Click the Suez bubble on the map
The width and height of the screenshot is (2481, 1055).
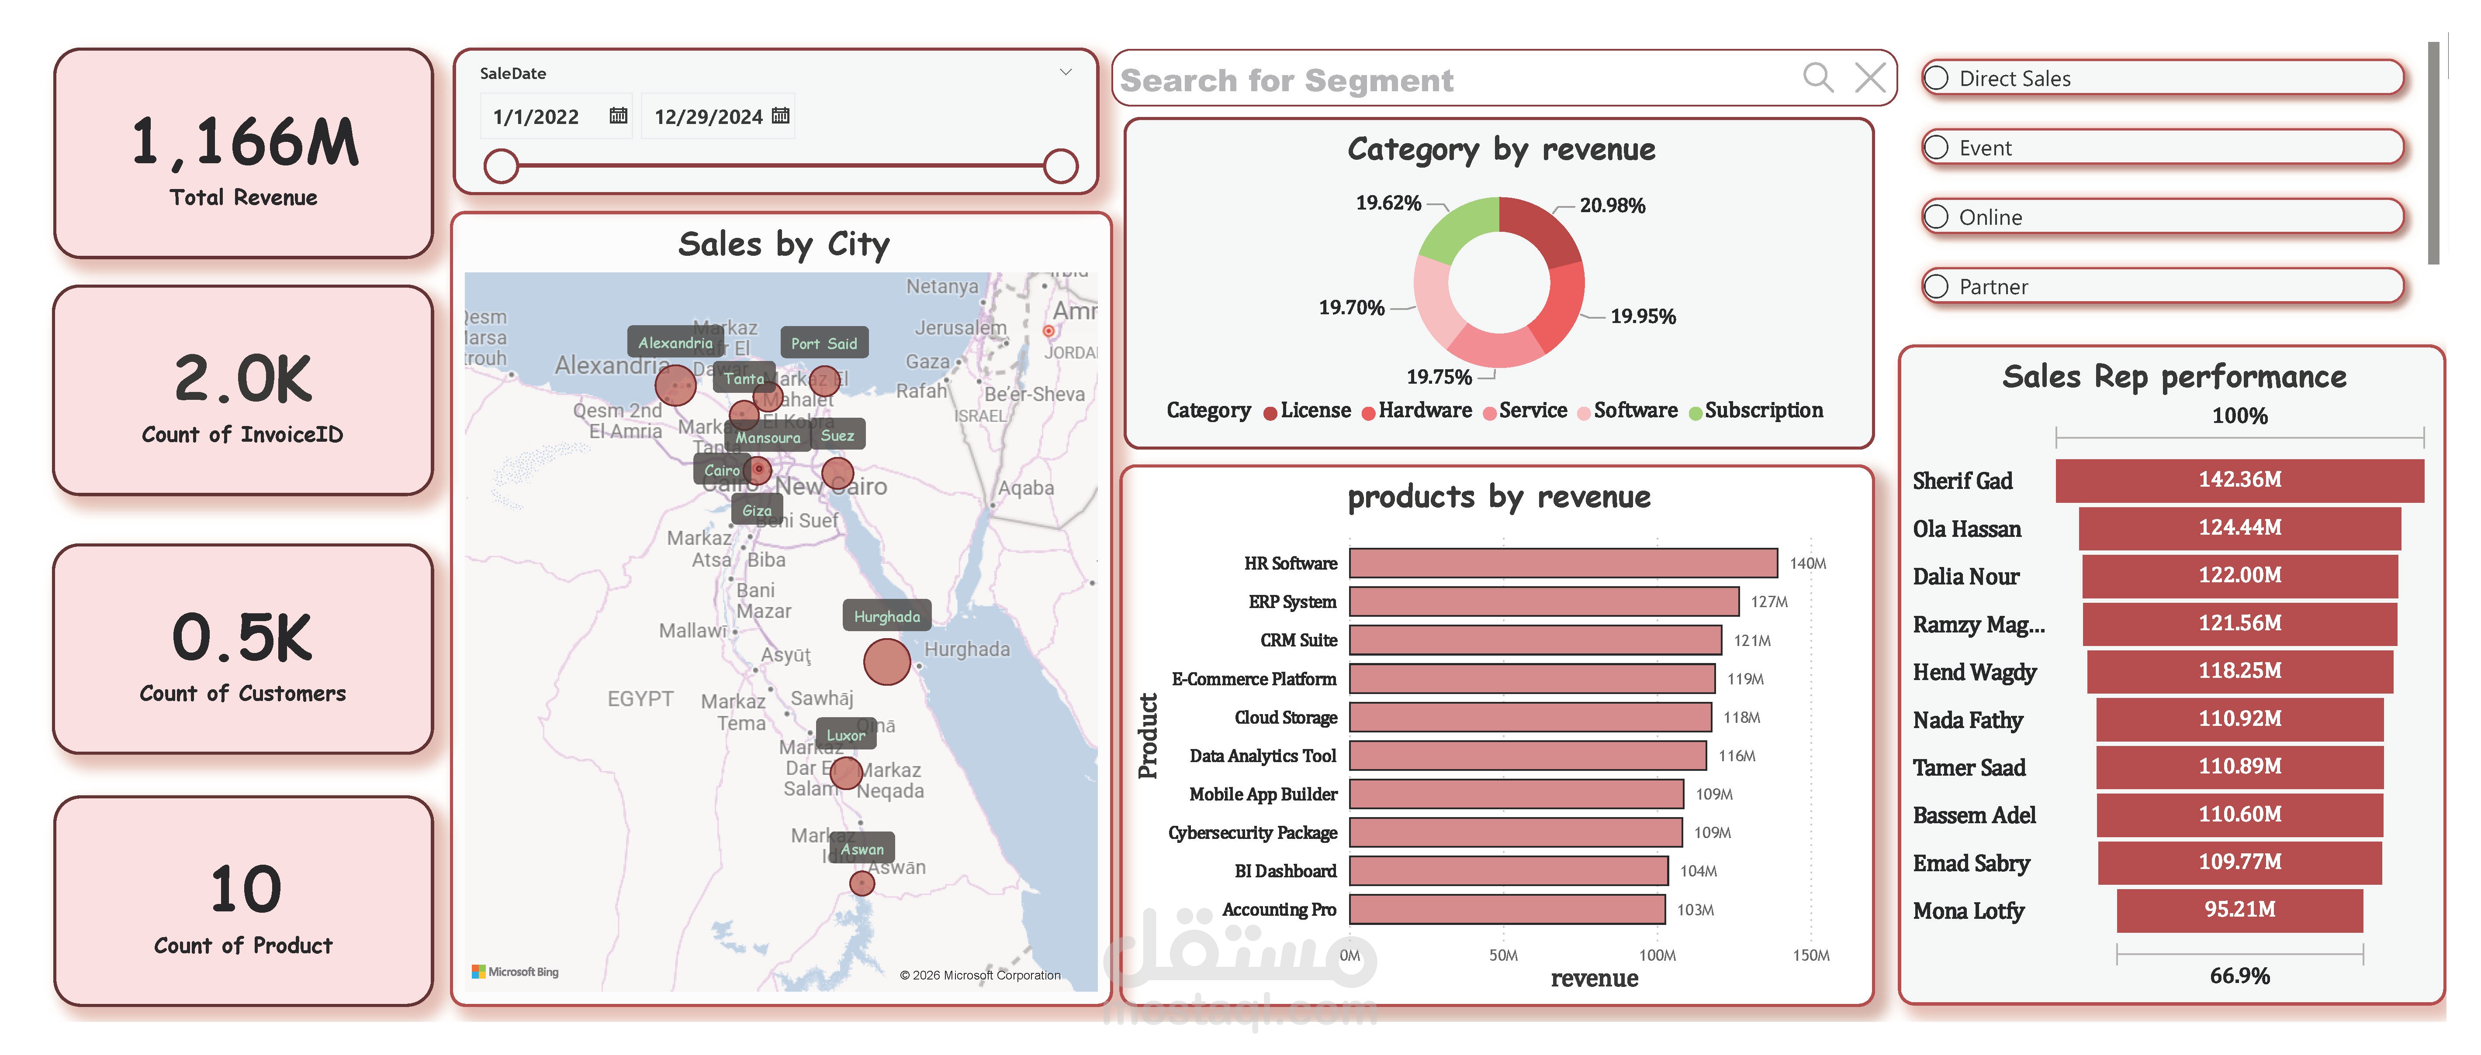coord(837,474)
